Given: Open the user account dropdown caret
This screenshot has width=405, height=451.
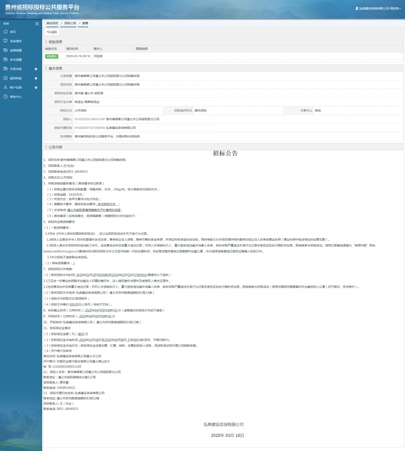Looking at the screenshot, I should (400, 9).
